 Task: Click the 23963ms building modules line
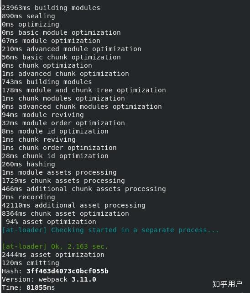click(x=51, y=8)
